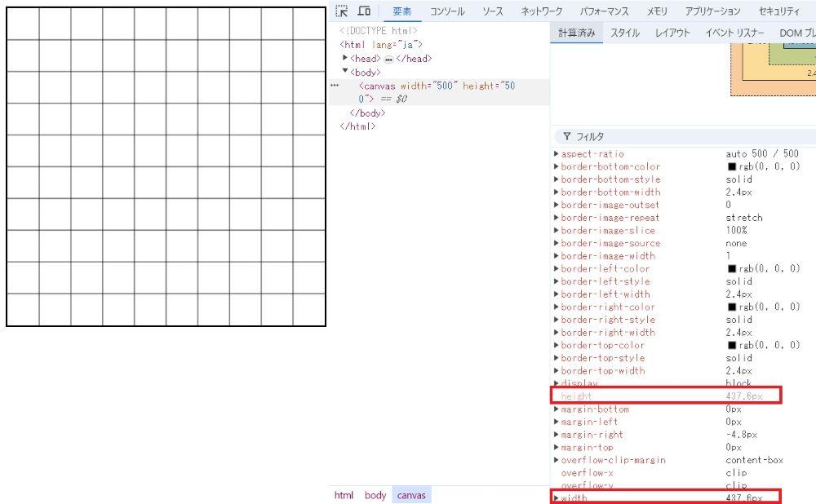Image resolution: width=816 pixels, height=504 pixels.
Task: Expand the aspect-ratio property
Action: pyautogui.click(x=556, y=154)
